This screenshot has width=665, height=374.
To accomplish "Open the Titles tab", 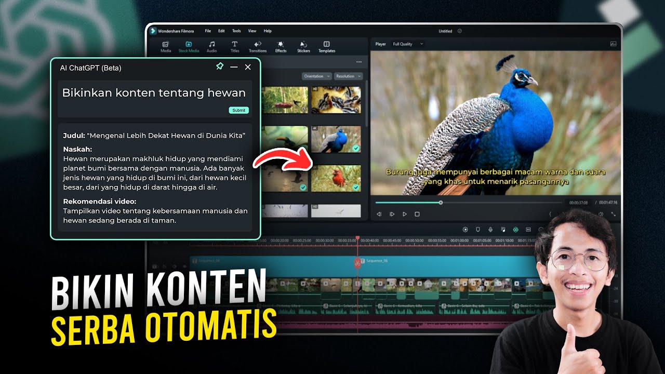I will pyautogui.click(x=235, y=47).
